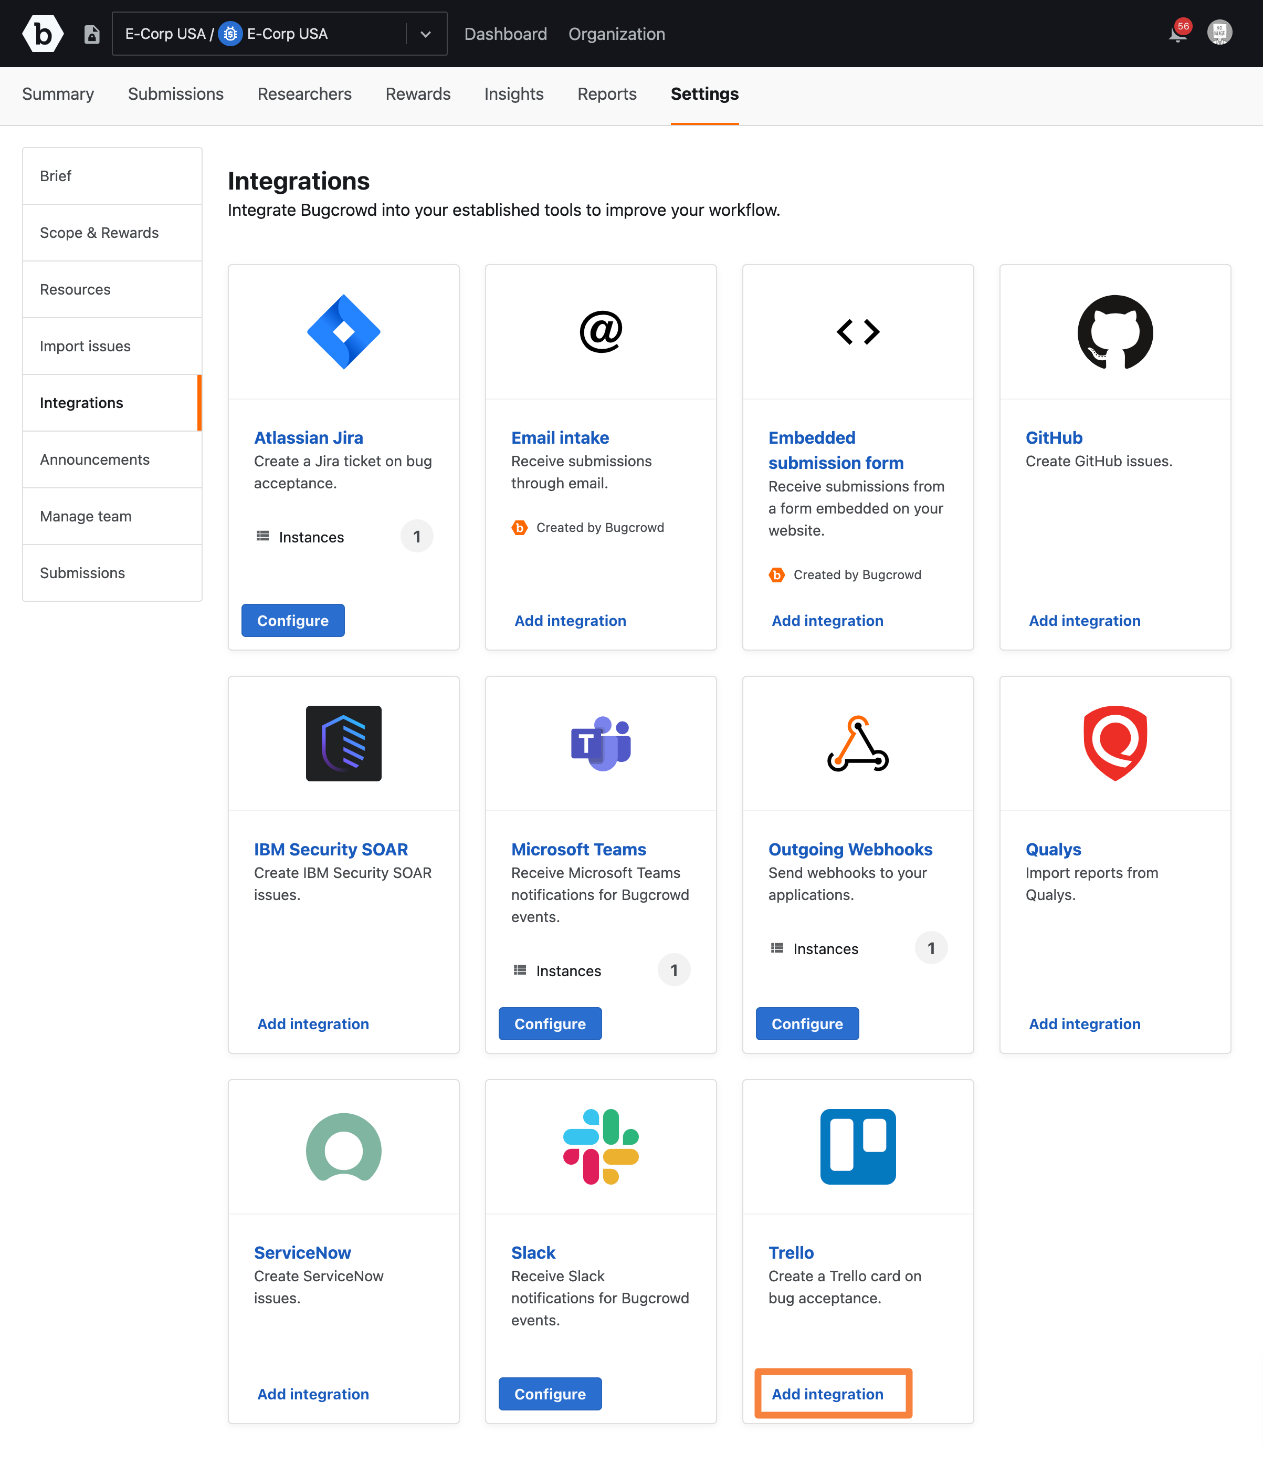The image size is (1263, 1464).
Task: Click the Instances list icon under Outgoing Webhooks
Action: click(x=777, y=948)
